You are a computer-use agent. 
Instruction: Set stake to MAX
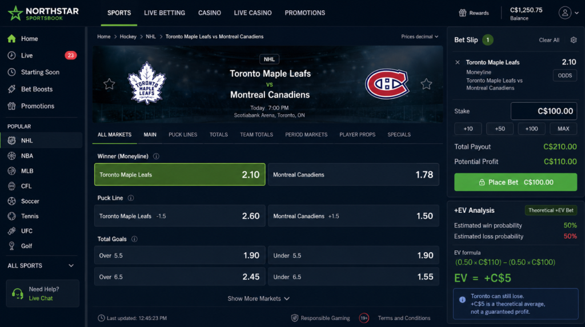(x=563, y=128)
